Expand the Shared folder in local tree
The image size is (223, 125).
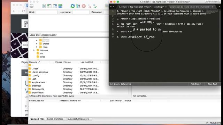click(x=37, y=44)
